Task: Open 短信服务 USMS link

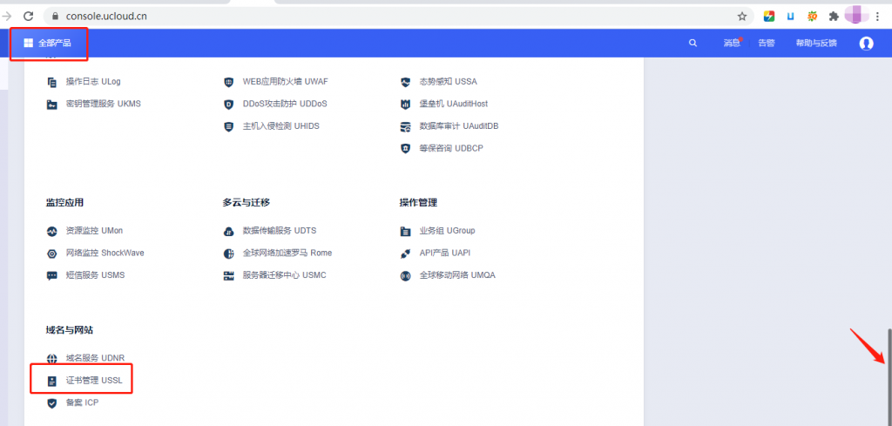Action: pos(95,274)
